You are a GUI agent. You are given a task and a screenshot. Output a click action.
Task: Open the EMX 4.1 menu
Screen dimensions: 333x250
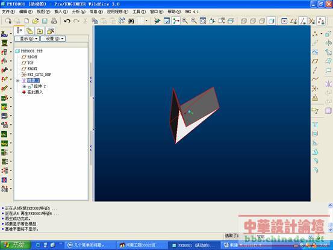pos(191,11)
